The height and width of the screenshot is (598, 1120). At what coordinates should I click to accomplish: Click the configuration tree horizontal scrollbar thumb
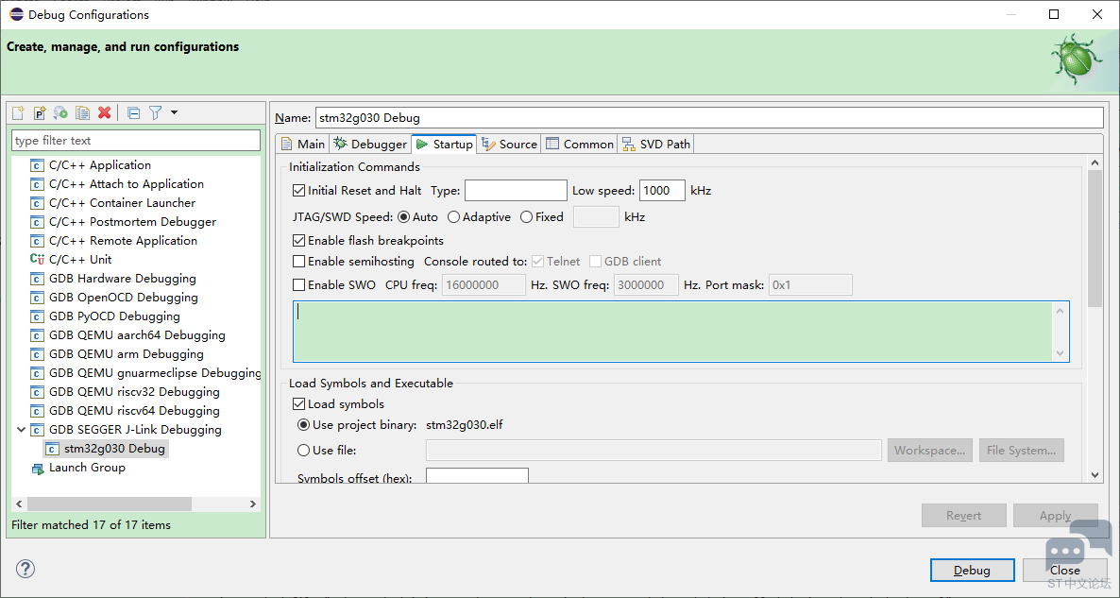(109, 504)
